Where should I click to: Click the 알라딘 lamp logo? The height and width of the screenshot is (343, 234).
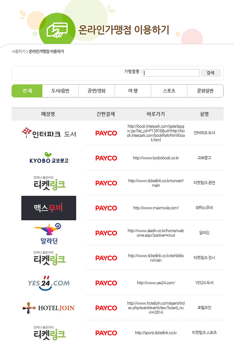[49, 233]
